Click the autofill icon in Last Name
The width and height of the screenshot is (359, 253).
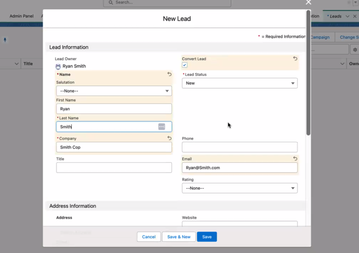click(161, 127)
